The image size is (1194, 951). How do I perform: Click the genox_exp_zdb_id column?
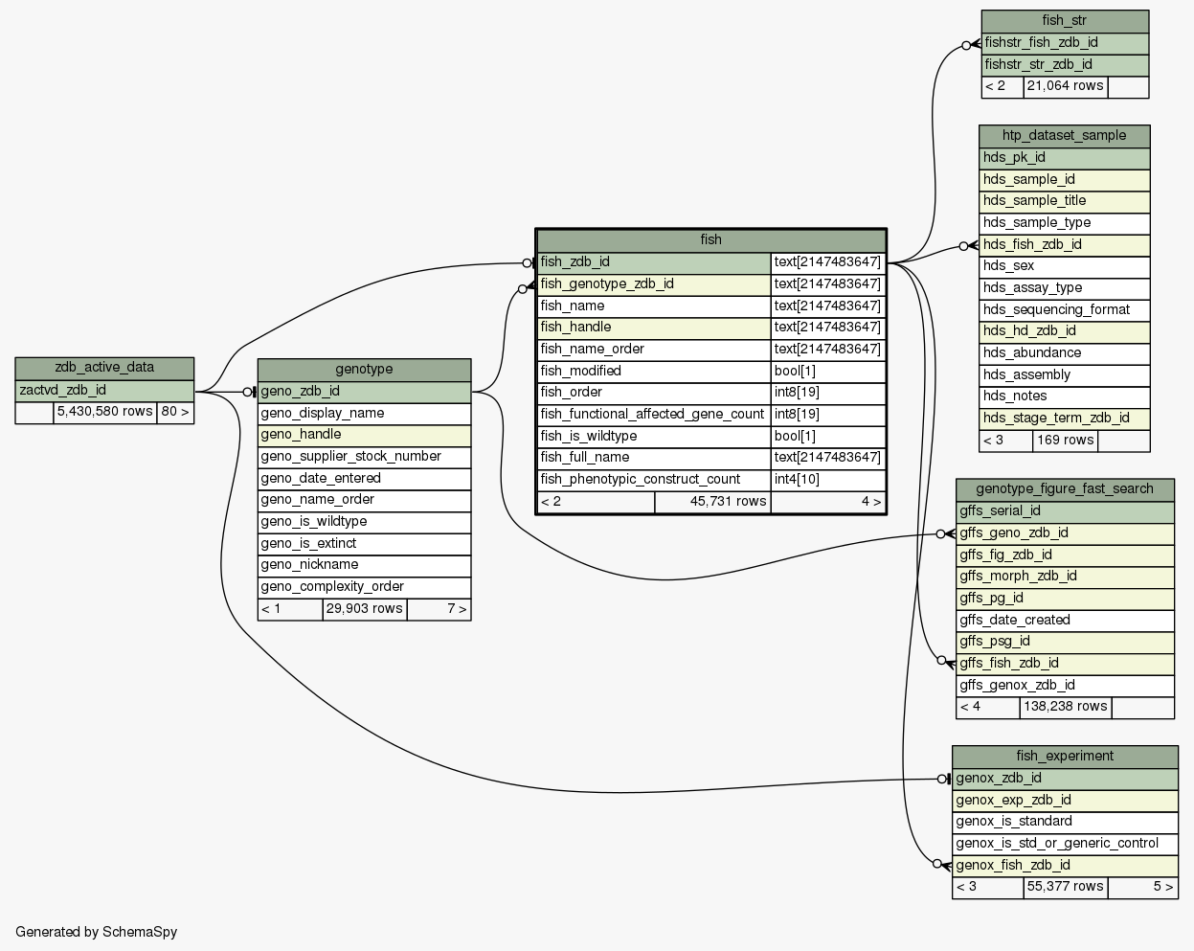[x=1065, y=801]
